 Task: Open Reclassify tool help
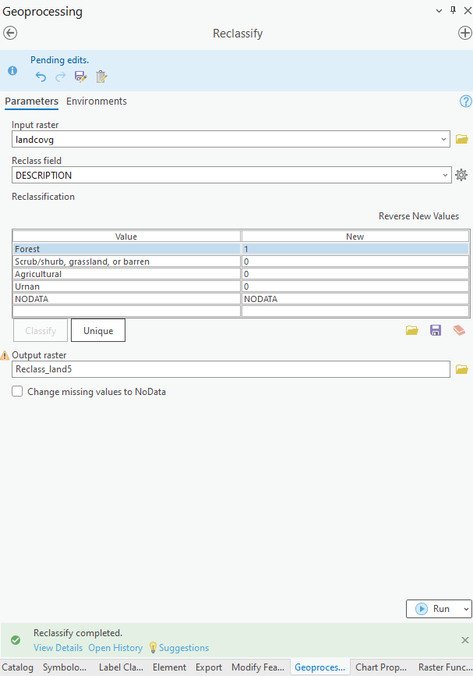[466, 101]
